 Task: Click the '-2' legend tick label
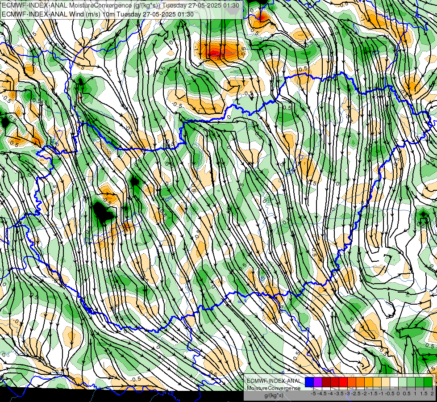(x=364, y=394)
